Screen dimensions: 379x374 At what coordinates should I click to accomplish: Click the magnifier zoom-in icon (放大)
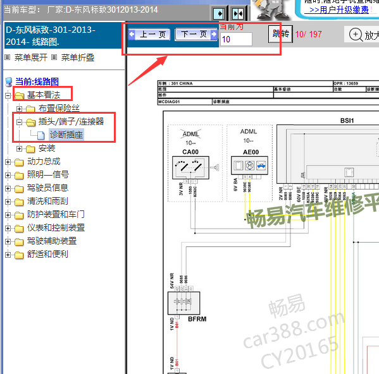click(x=356, y=35)
